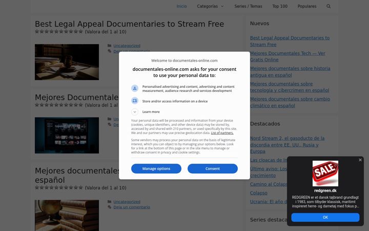
Task: Click the SALE tag image in notification
Action: point(325,174)
